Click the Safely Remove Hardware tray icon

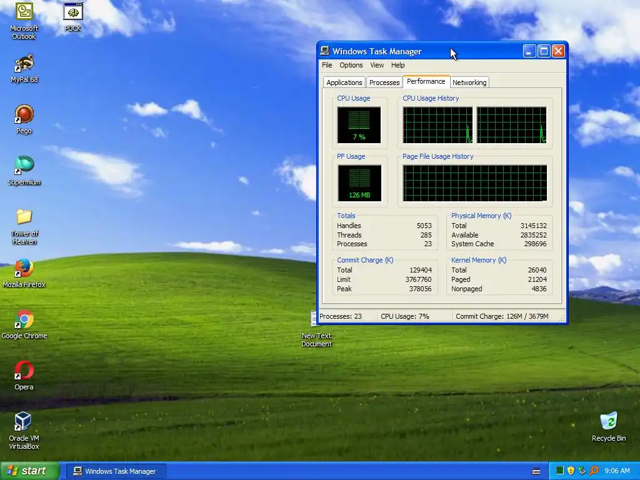pos(582,471)
